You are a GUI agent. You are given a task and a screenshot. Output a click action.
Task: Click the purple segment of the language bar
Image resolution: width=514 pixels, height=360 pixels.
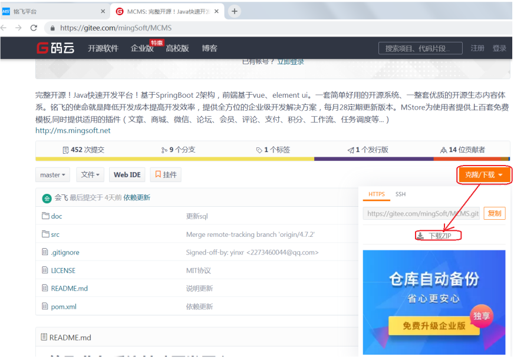click(x=374, y=159)
